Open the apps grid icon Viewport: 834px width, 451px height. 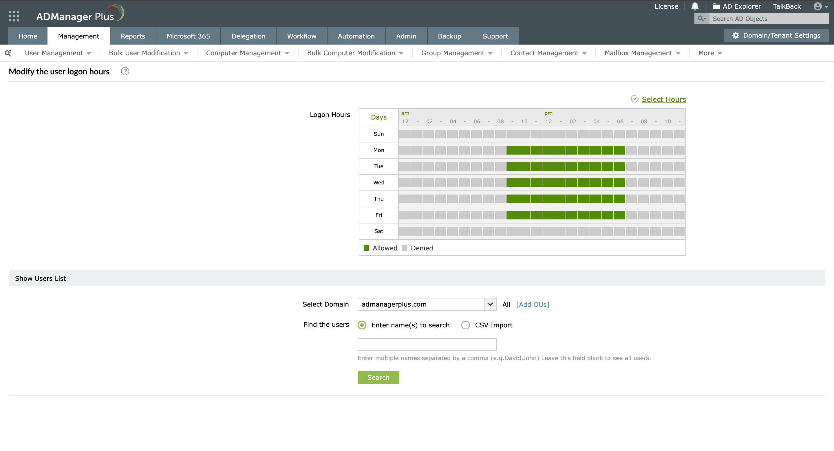[x=14, y=16]
